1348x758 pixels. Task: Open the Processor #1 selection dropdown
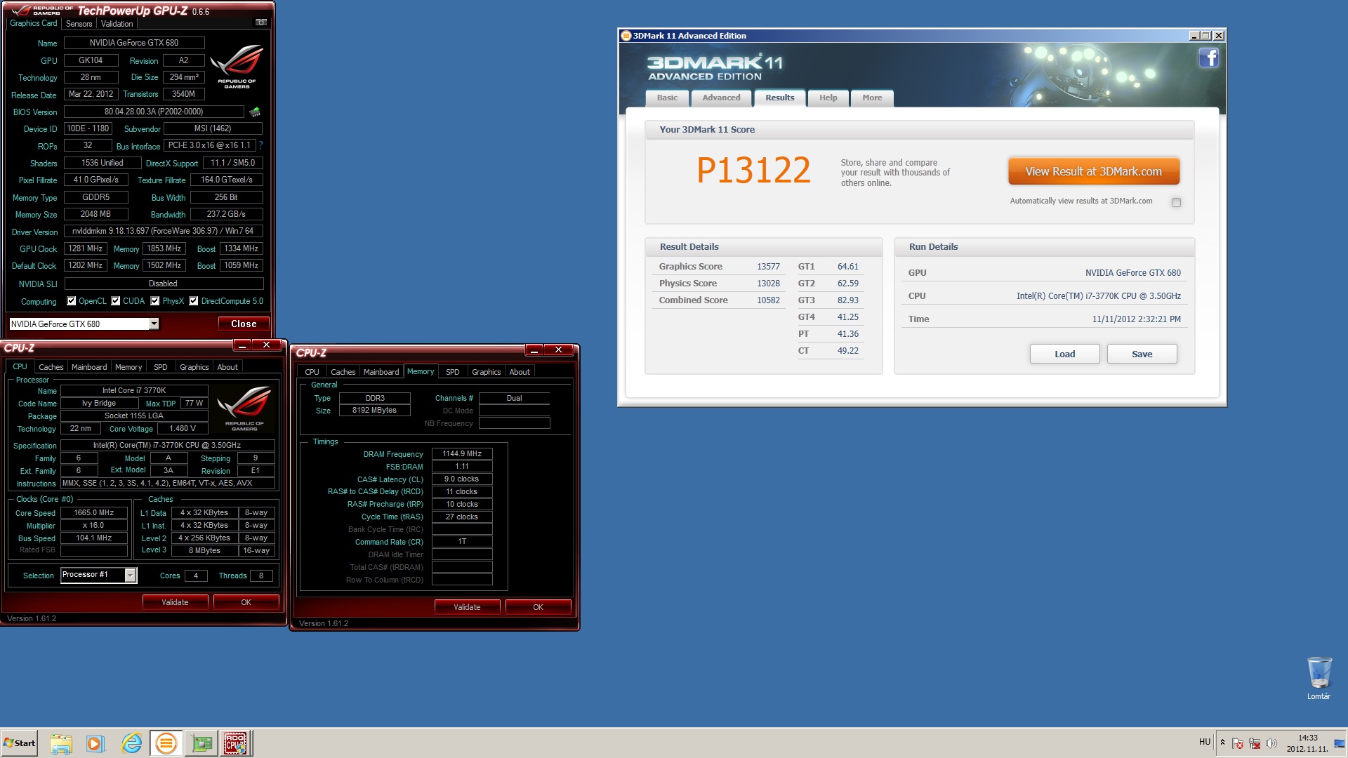[x=130, y=576]
